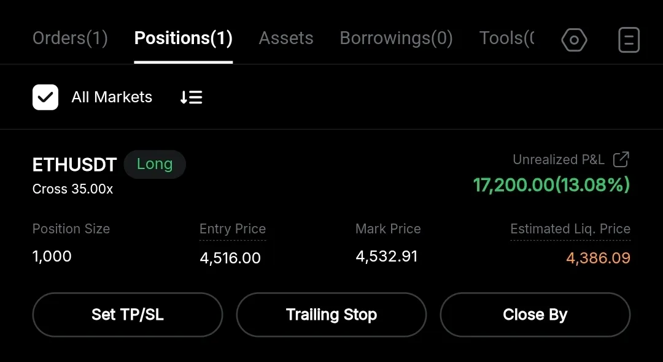
Task: Adjust leverage via Cross 35.00x
Action: (x=72, y=189)
